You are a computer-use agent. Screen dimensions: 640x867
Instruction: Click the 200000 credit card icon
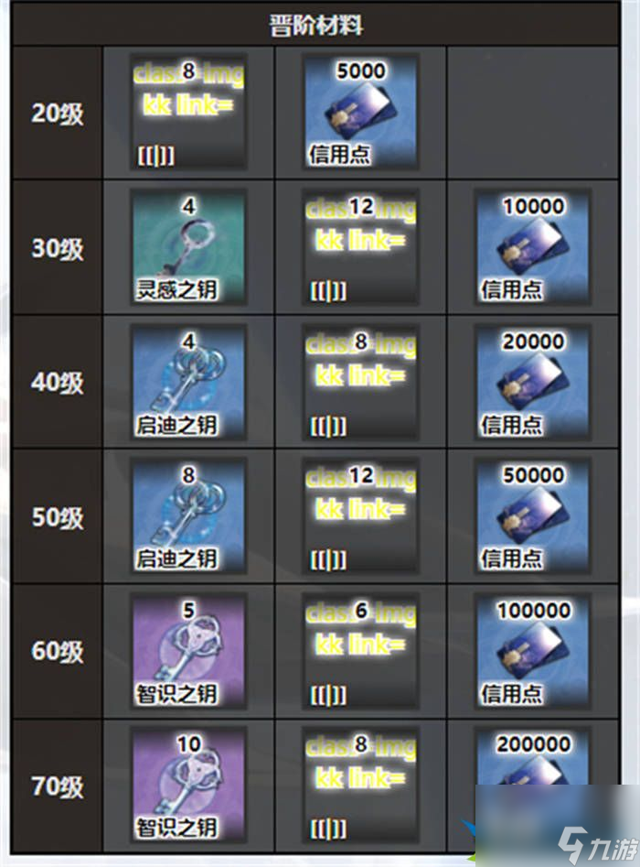pyautogui.click(x=533, y=756)
